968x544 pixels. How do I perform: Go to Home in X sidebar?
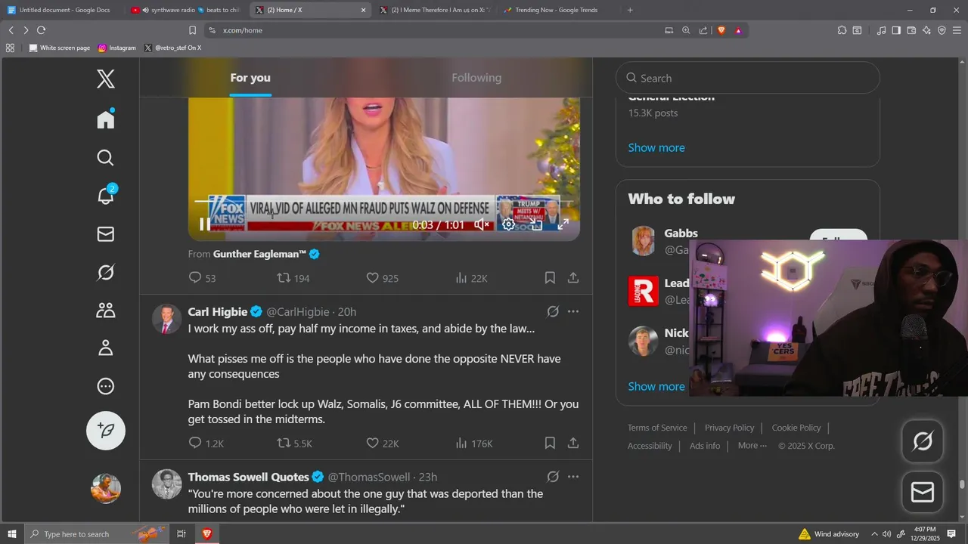click(106, 119)
